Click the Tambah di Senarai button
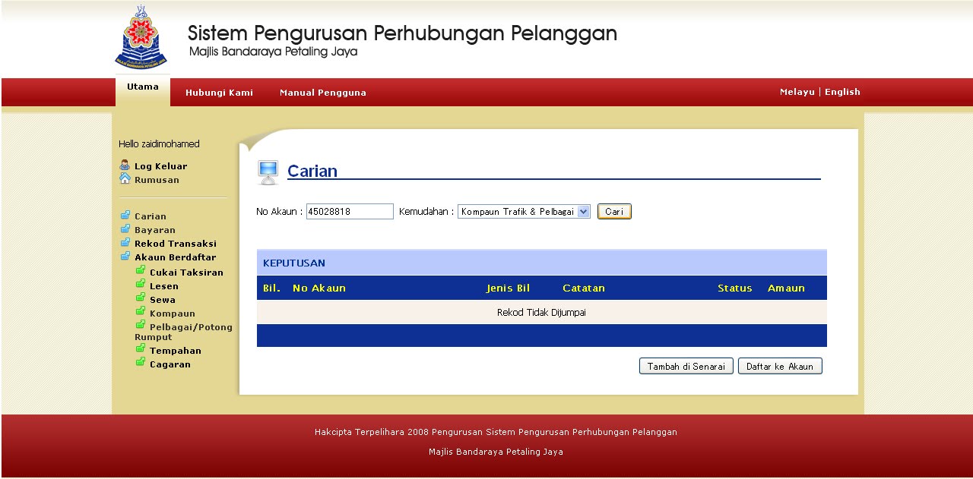Viewport: 973px width, 479px height. click(x=686, y=366)
